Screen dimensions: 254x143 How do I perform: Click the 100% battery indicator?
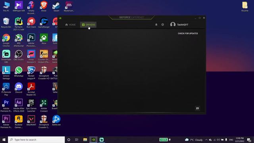click(x=164, y=139)
